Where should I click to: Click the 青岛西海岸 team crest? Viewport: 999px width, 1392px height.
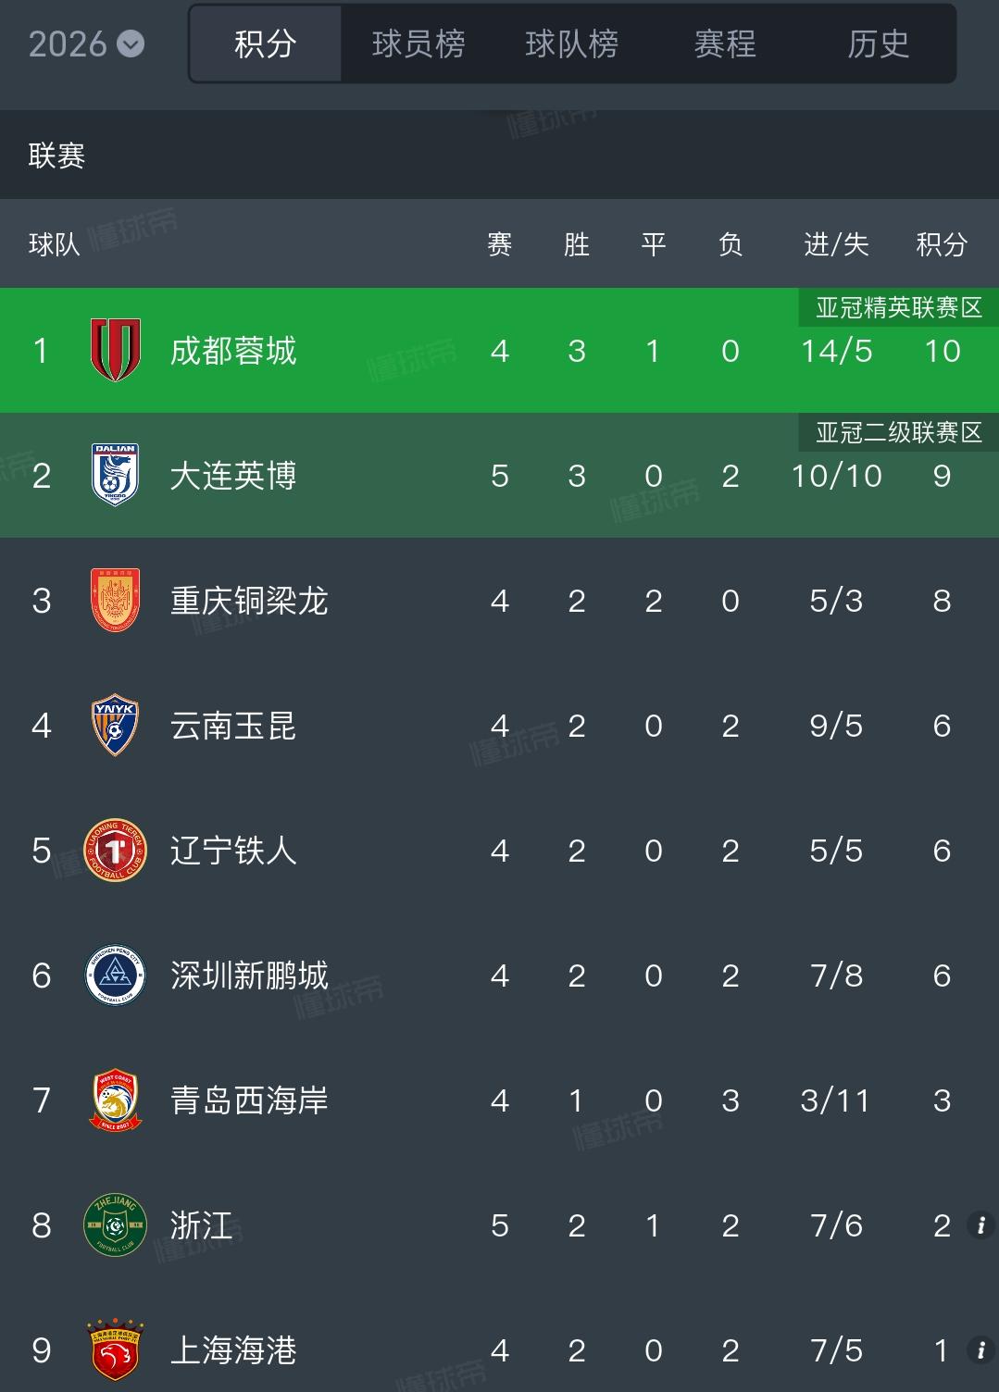pos(116,1100)
